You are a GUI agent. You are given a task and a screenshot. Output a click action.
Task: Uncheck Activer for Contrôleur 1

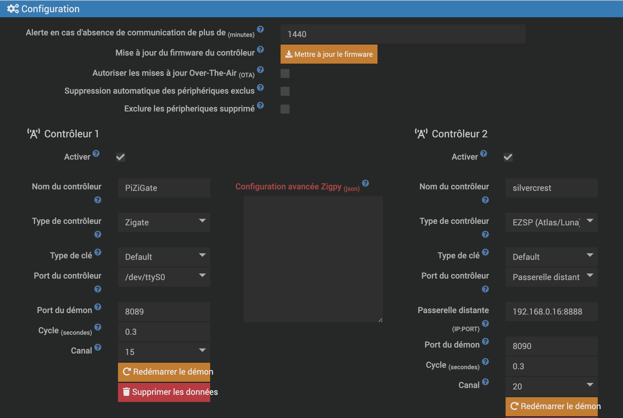pos(120,157)
